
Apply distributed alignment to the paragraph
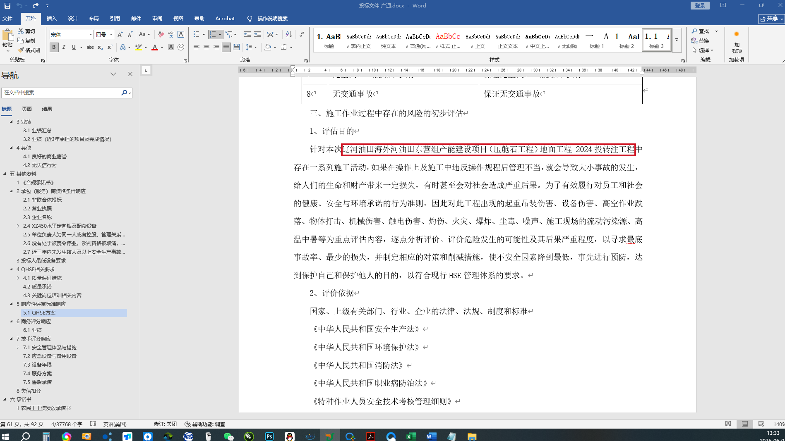236,48
